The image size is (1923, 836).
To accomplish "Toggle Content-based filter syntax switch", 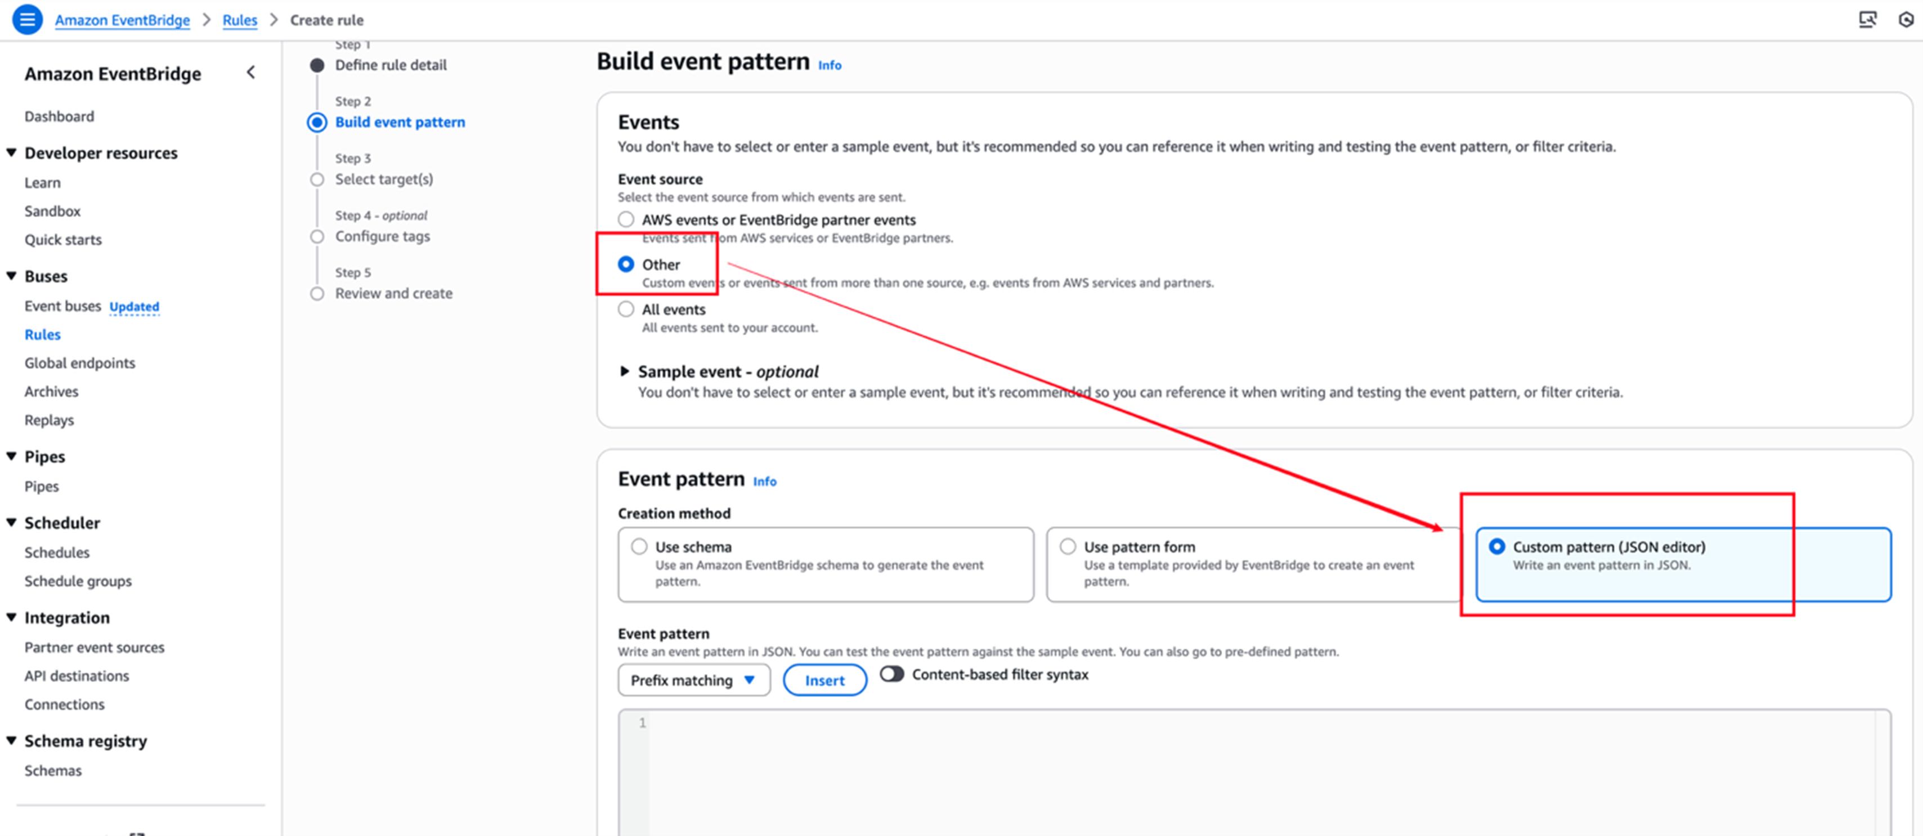I will pyautogui.click(x=891, y=674).
